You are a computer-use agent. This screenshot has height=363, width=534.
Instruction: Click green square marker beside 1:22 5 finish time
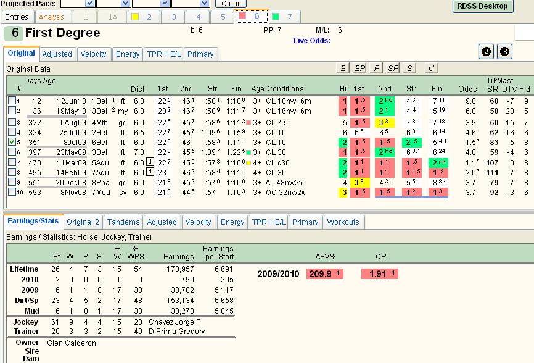(x=249, y=152)
